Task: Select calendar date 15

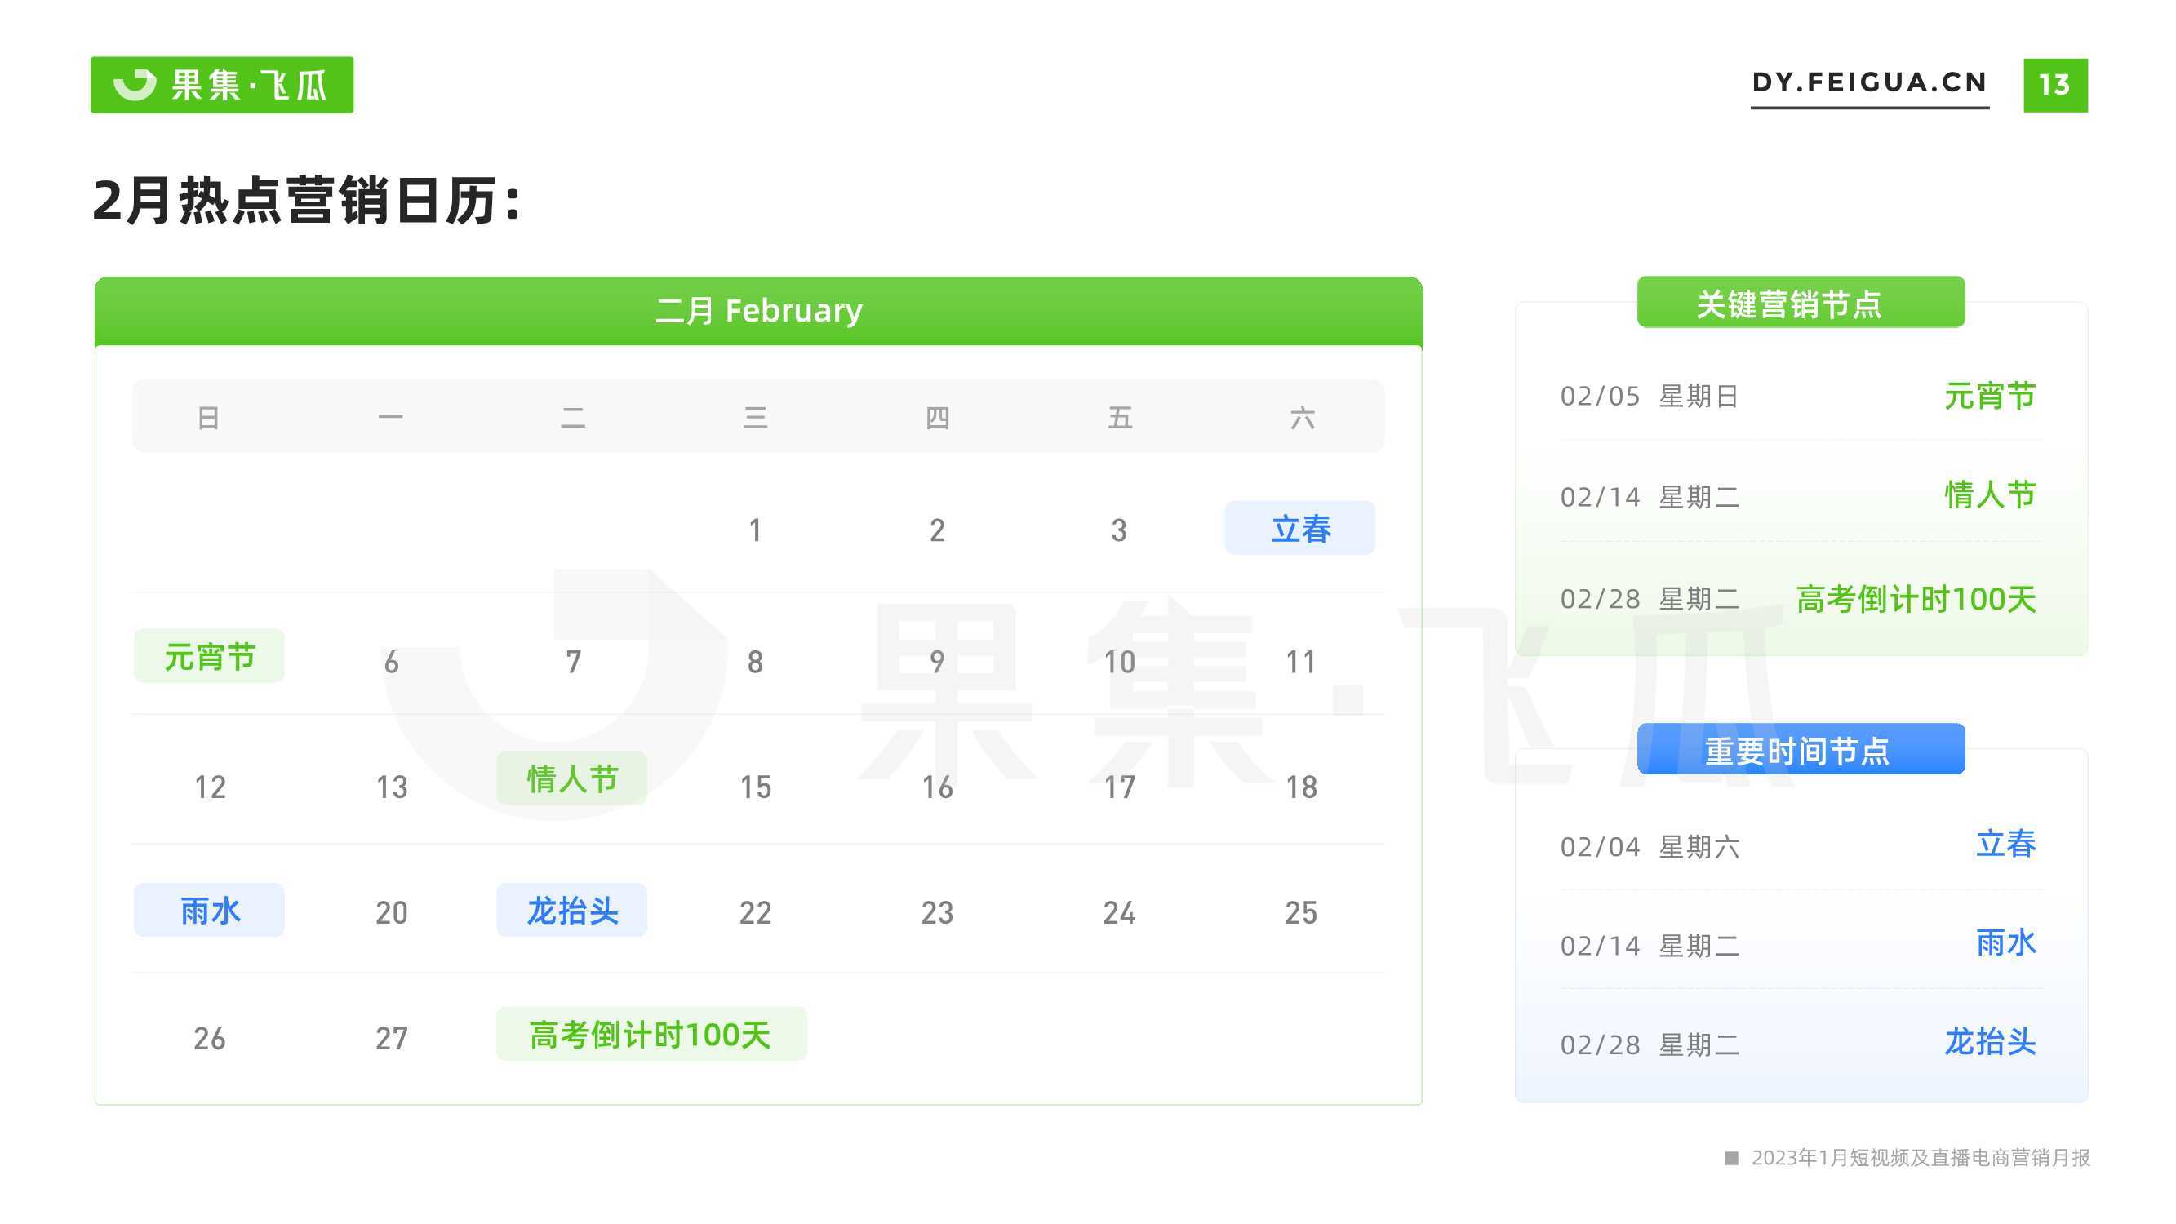Action: coord(755,787)
